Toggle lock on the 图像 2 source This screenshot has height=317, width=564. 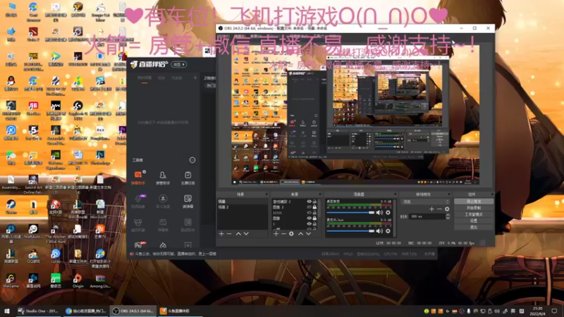(x=314, y=207)
